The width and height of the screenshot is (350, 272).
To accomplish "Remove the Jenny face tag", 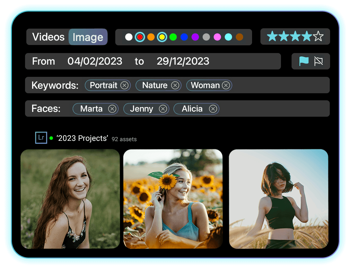I will click(x=163, y=109).
